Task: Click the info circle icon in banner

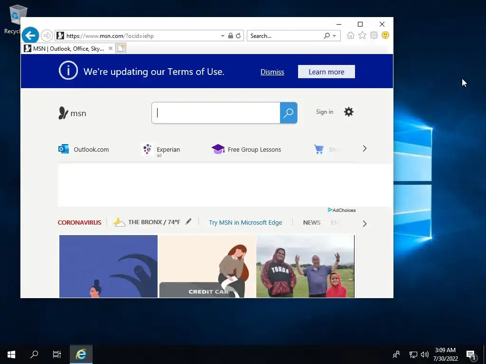Action: coord(68,71)
